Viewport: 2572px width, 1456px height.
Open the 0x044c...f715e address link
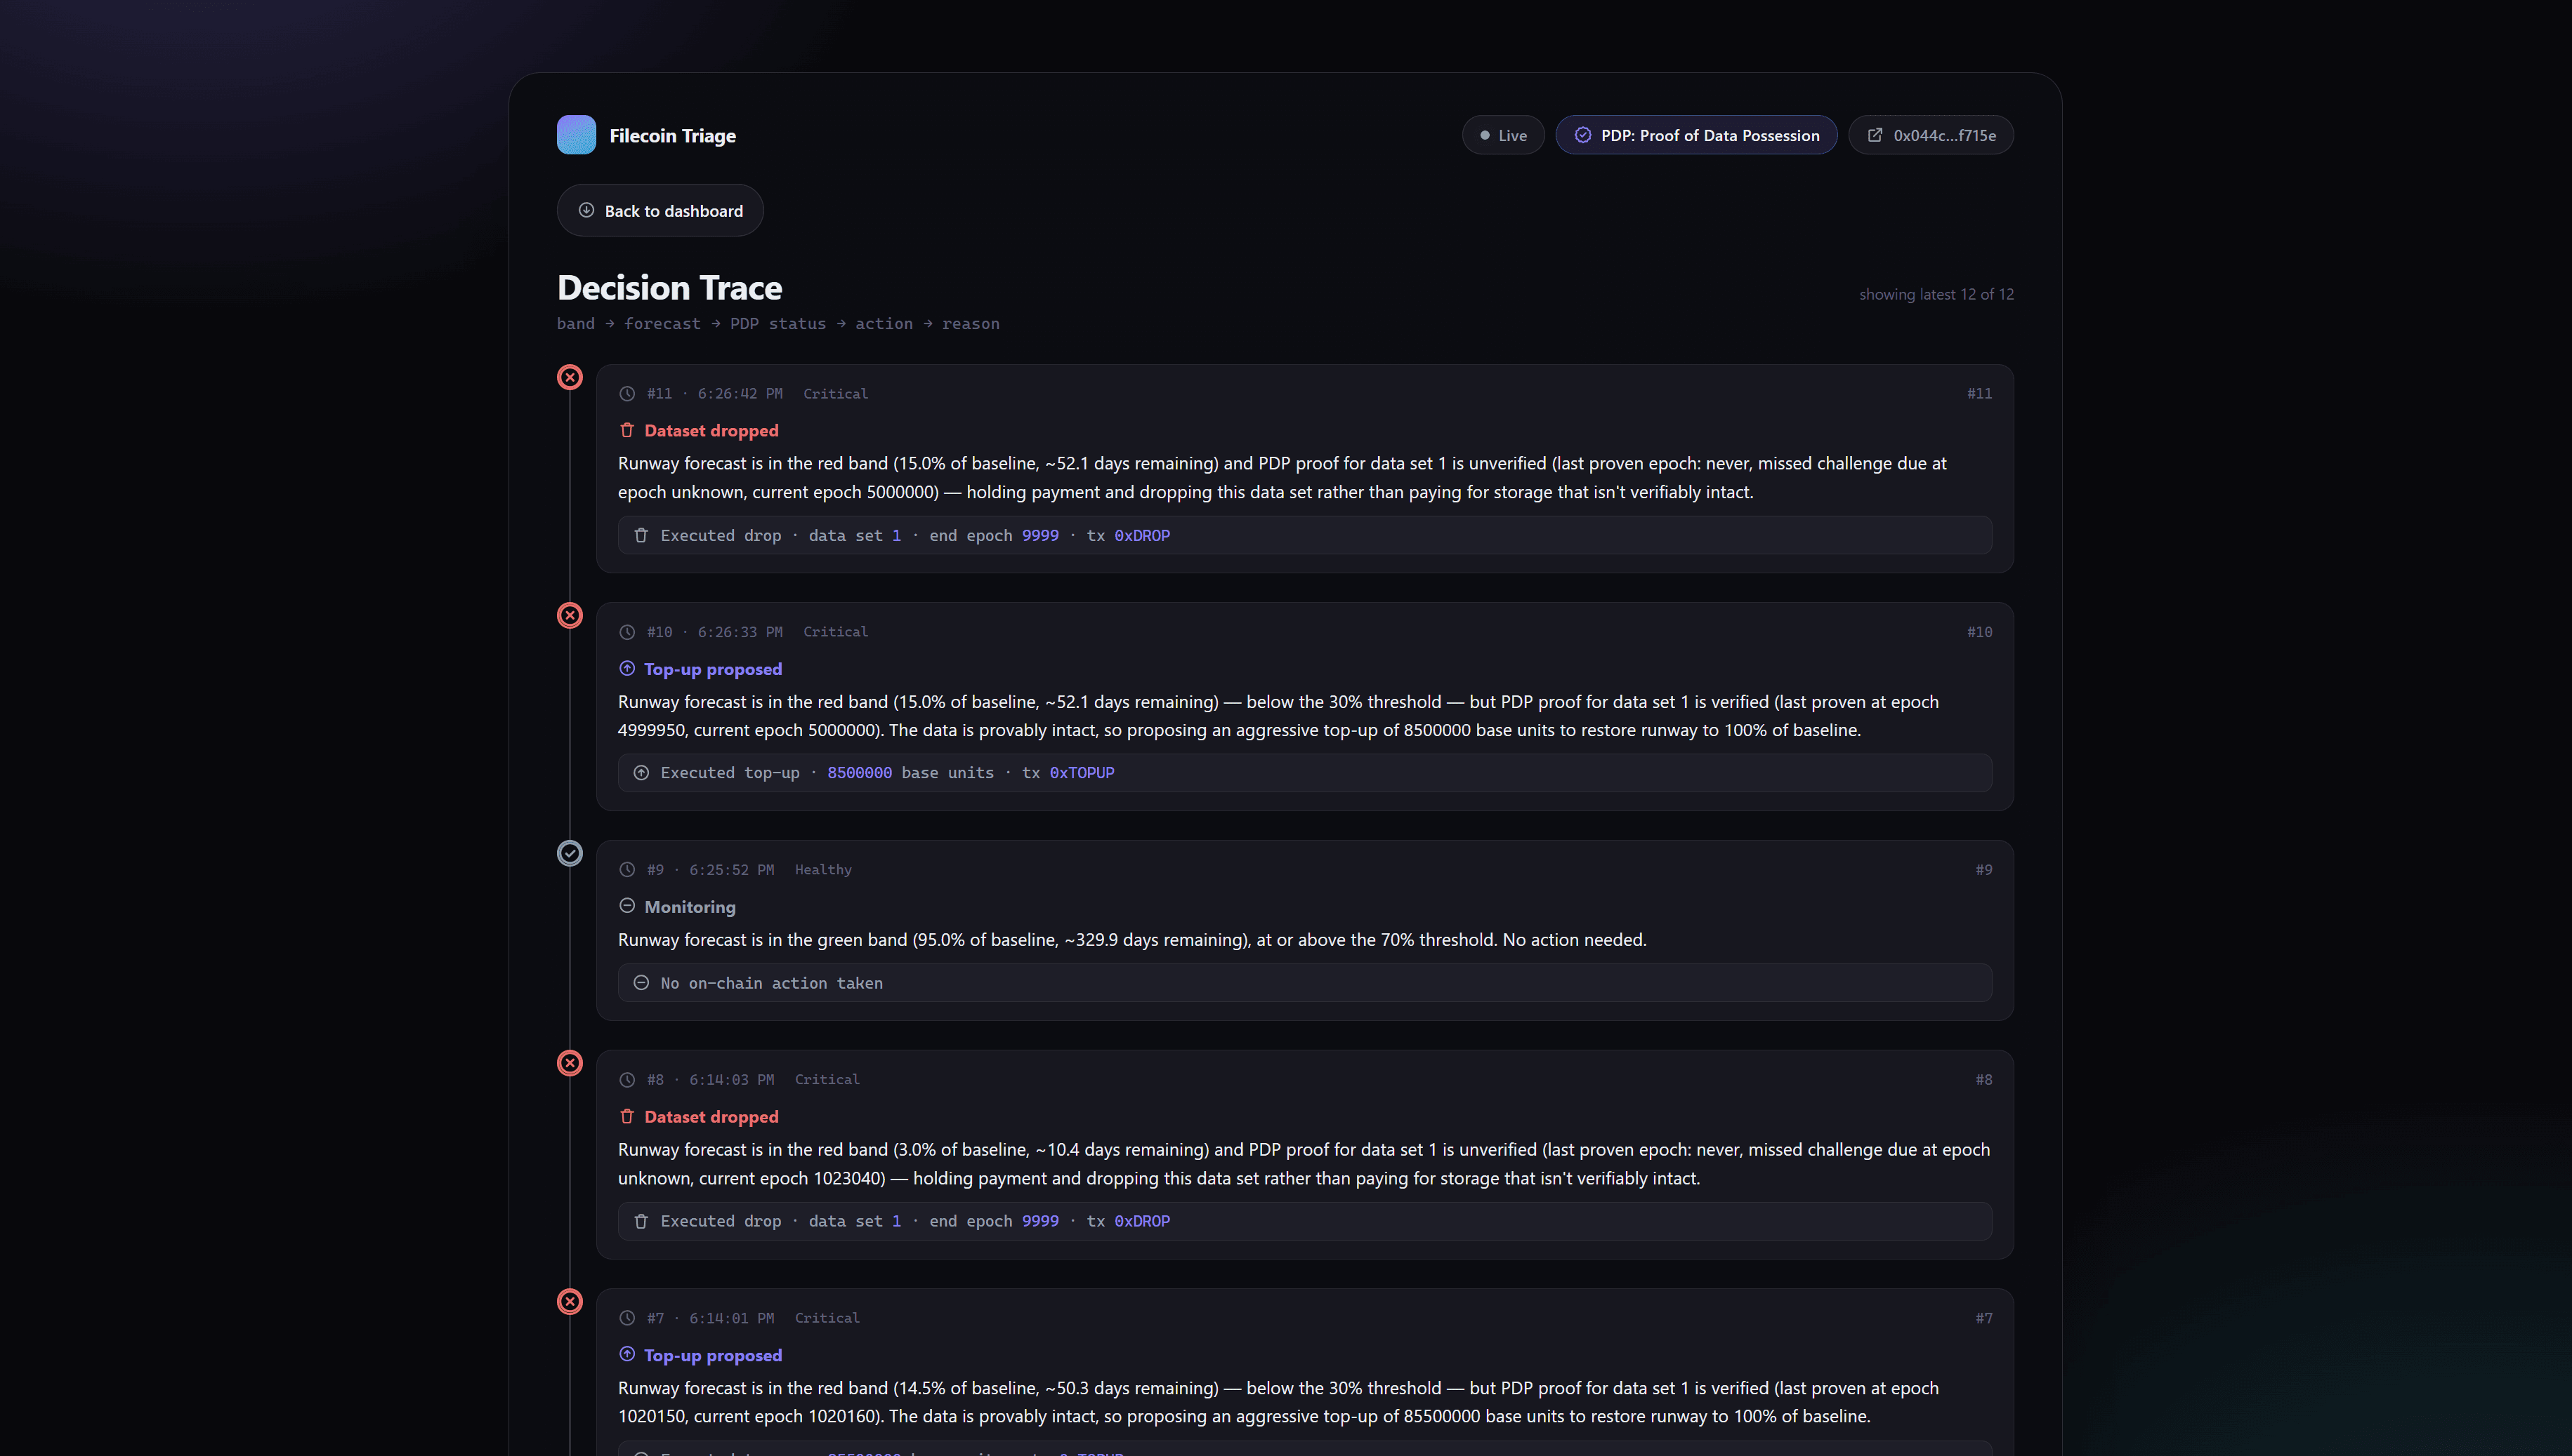[x=1931, y=135]
